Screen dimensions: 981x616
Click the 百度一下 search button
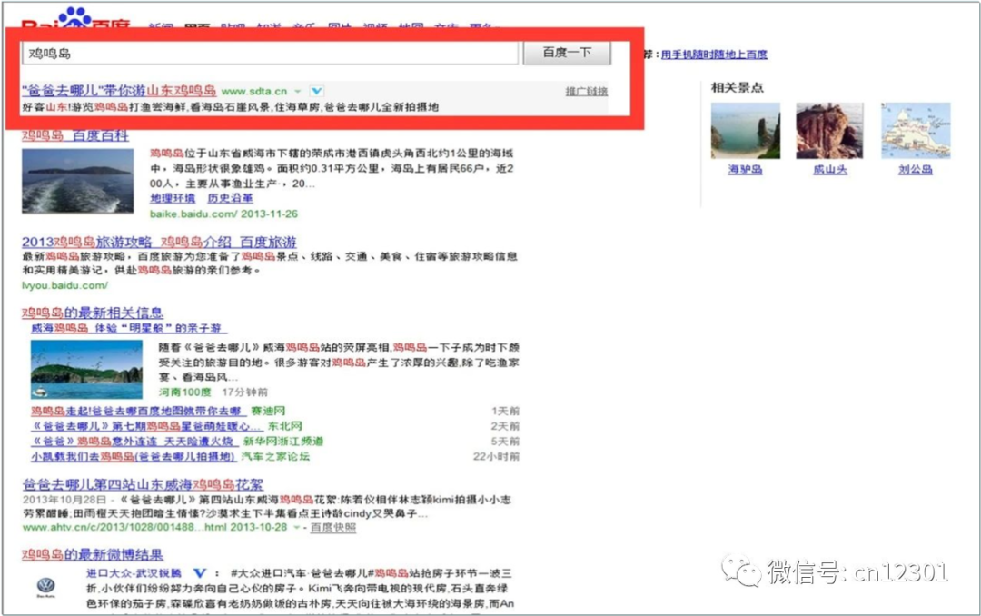coord(567,53)
